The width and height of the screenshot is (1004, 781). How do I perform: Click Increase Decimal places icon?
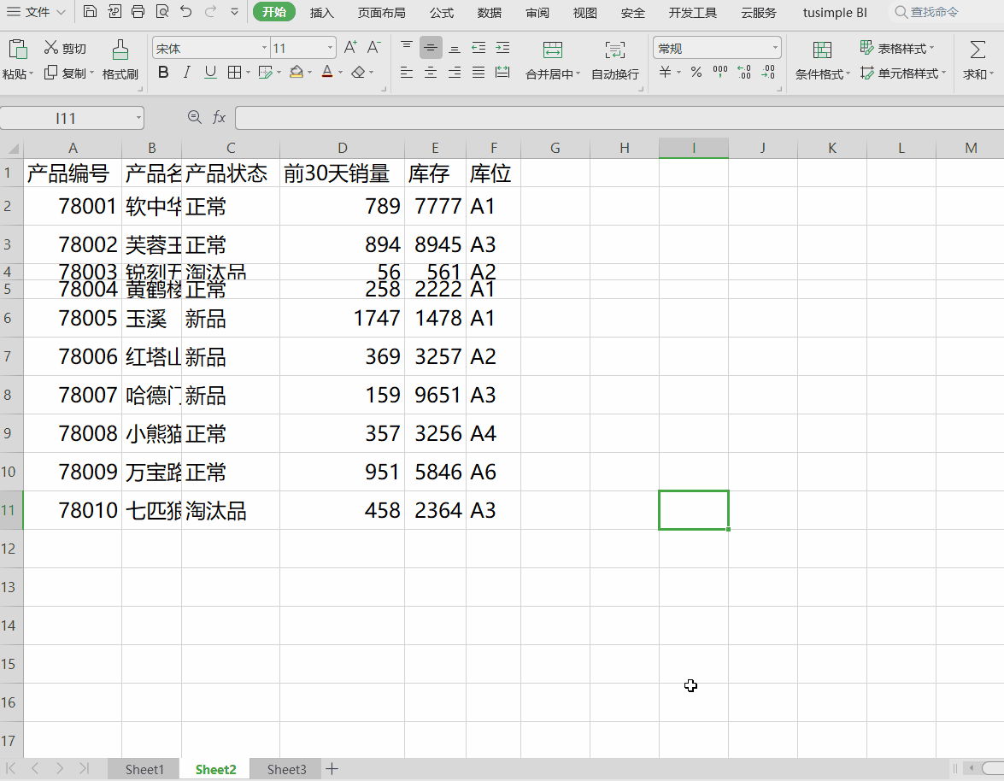pos(744,73)
